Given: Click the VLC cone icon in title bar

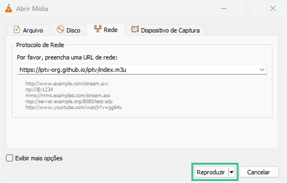Looking at the screenshot, I should pos(9,9).
